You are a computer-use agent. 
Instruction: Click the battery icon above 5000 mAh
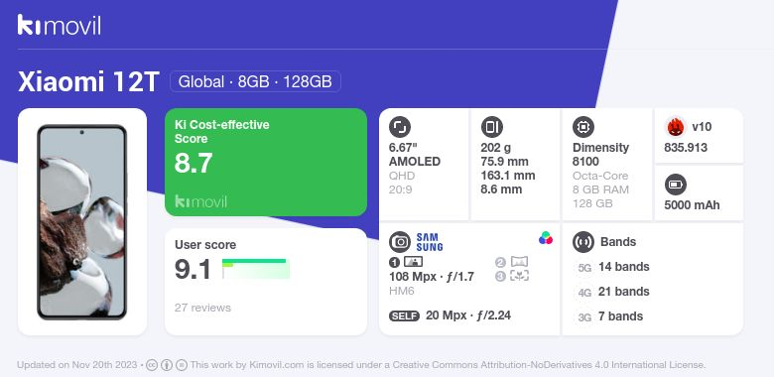click(x=675, y=186)
